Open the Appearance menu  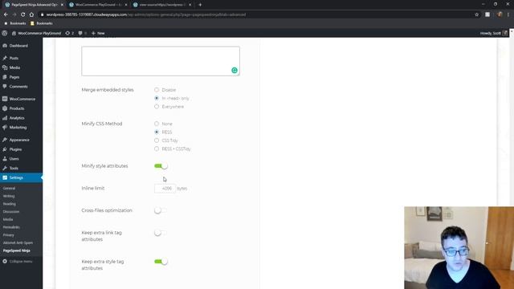[x=19, y=140]
